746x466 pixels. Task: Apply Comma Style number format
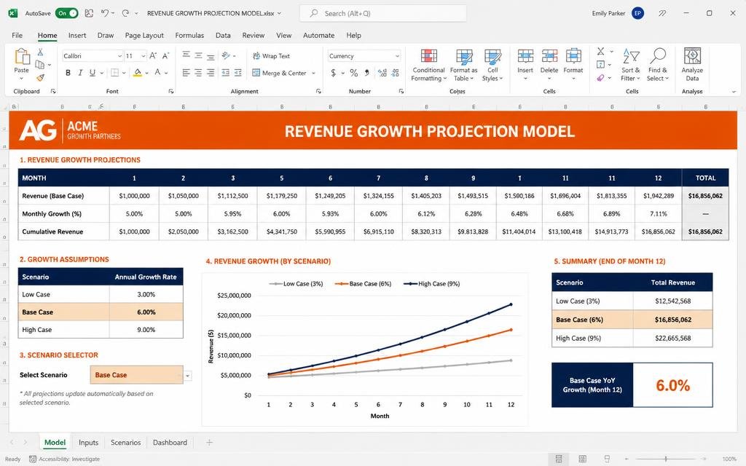pos(367,73)
